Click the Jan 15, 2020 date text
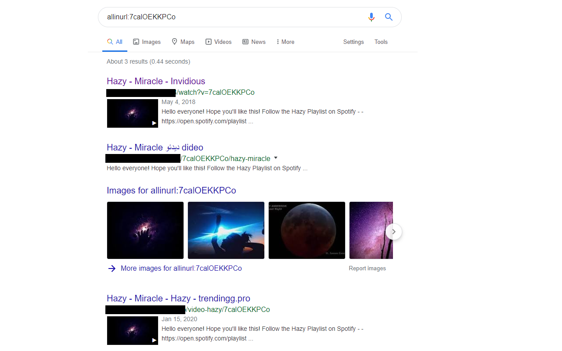 (179, 319)
